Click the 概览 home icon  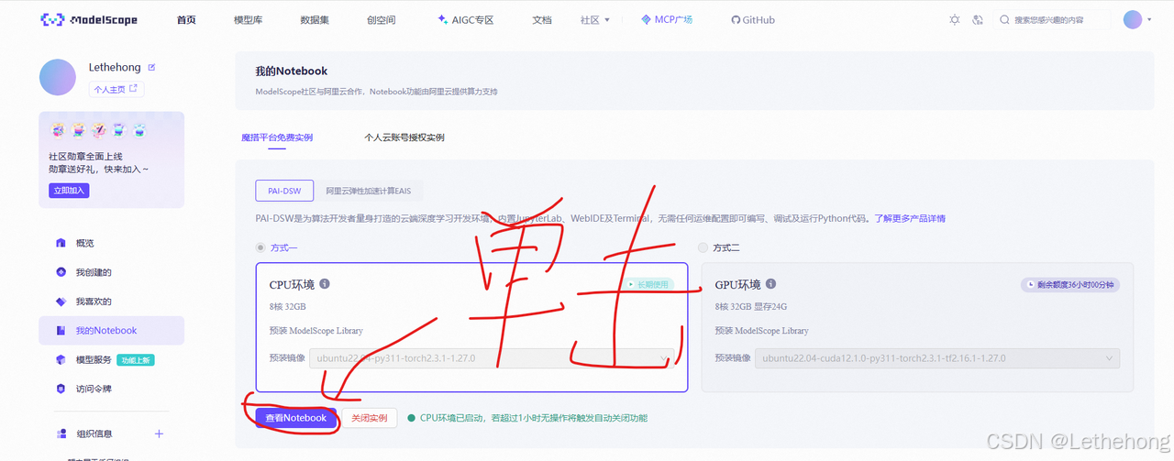61,243
